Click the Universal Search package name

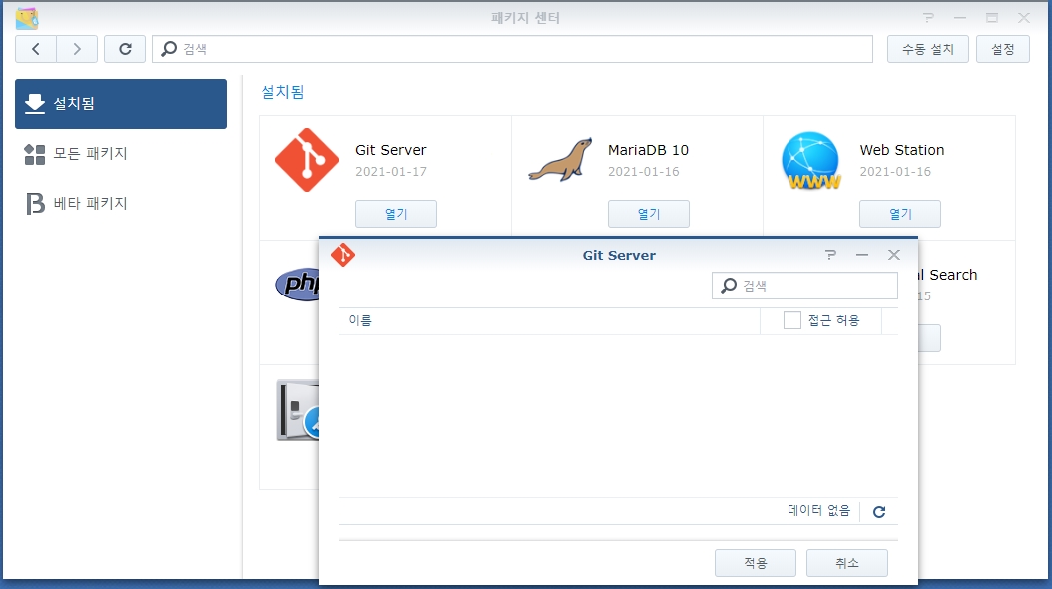947,275
